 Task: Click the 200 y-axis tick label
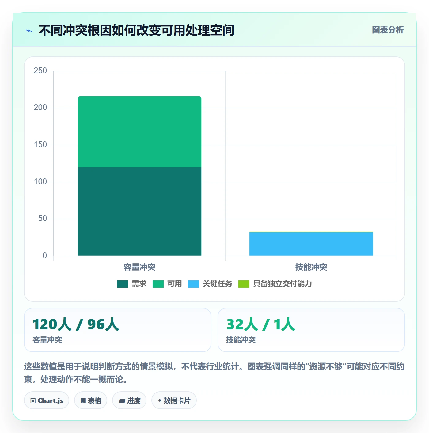pos(40,108)
